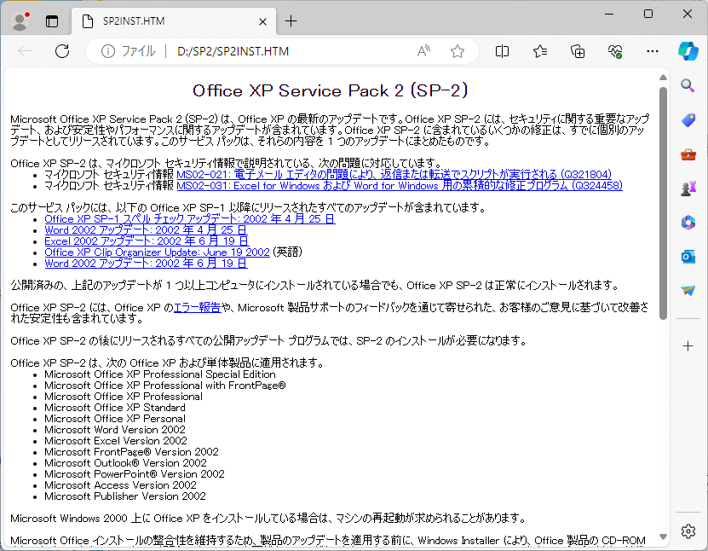The width and height of the screenshot is (708, 551).
Task: Click Microsoft Outlook Version 2002 item
Action: [x=125, y=463]
